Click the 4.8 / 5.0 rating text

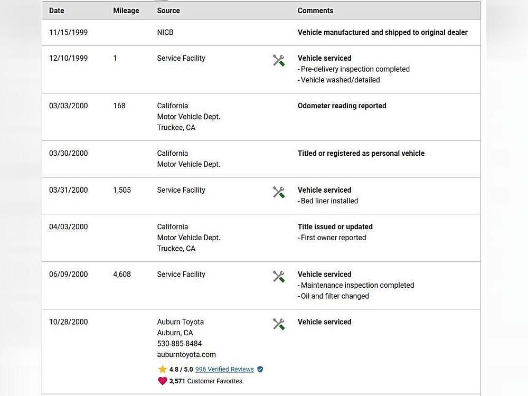pyautogui.click(x=181, y=370)
